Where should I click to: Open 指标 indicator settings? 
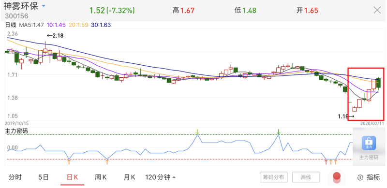(369, 177)
